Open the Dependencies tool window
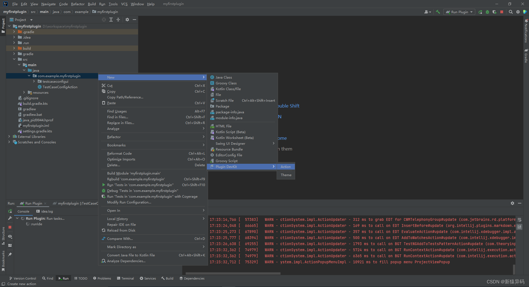 pyautogui.click(x=192, y=278)
